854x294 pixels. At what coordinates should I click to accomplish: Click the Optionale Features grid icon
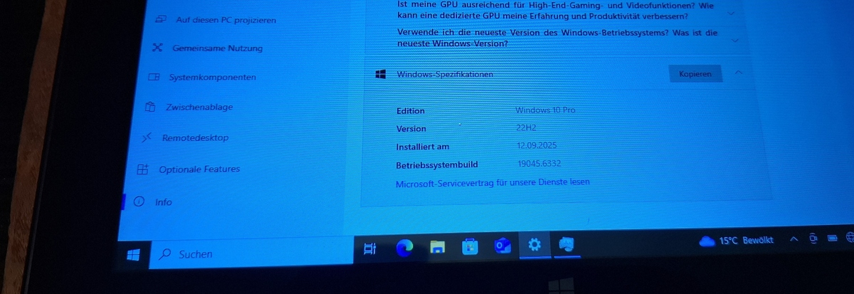coord(143,169)
